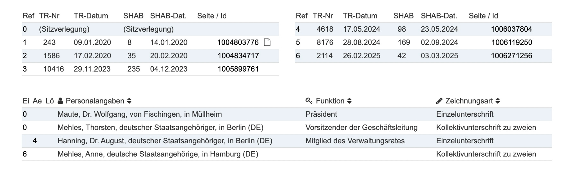563x177 pixels.
Task: Click the Zeichnungsart column header label
Action: (x=469, y=101)
